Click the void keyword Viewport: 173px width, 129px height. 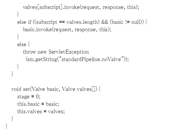click(16, 89)
